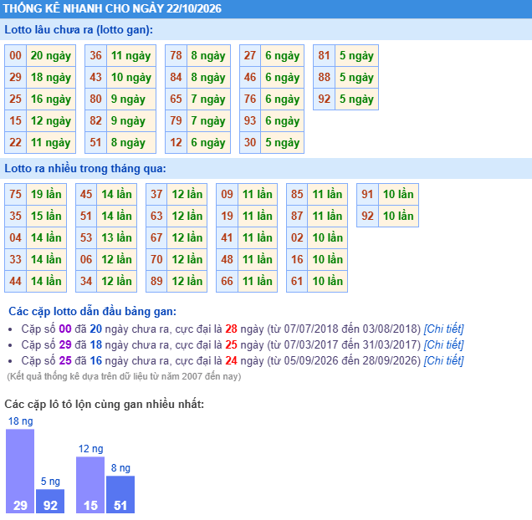
Task: Click number 85 in the frequent table
Action: tap(297, 194)
